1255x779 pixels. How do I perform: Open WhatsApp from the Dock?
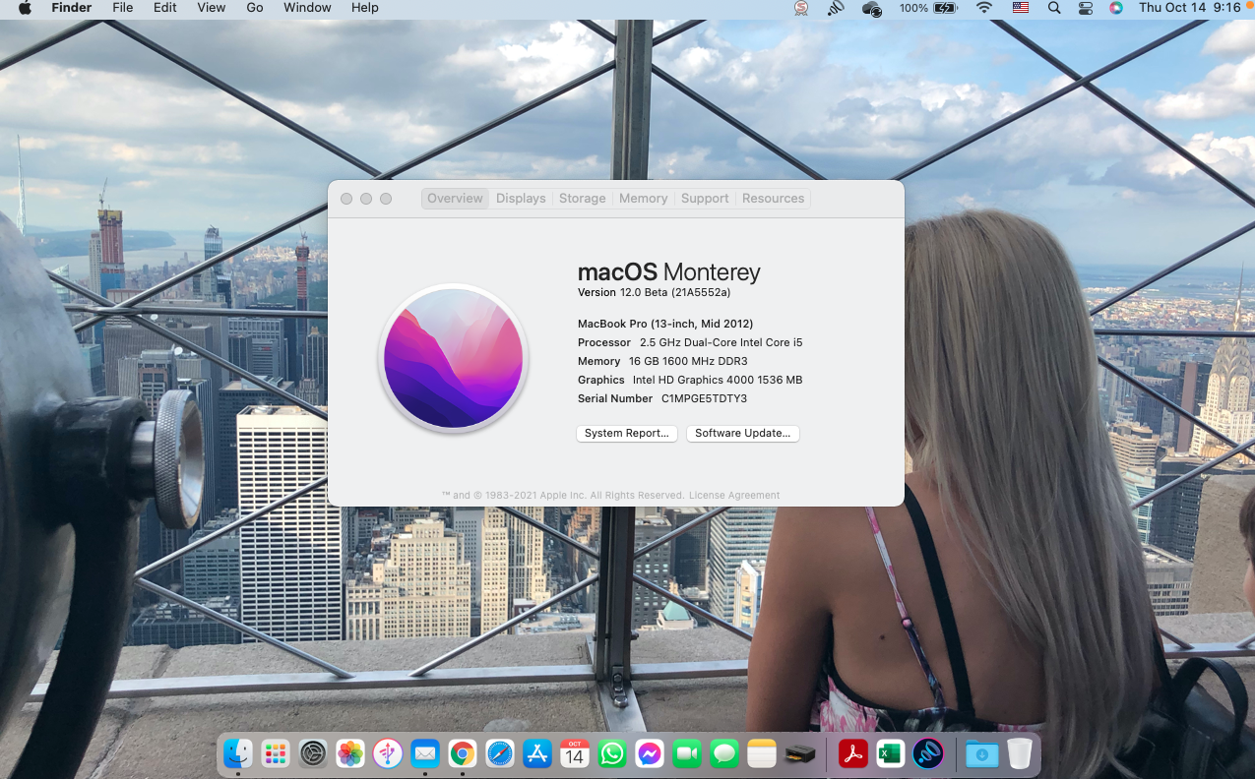pos(612,754)
